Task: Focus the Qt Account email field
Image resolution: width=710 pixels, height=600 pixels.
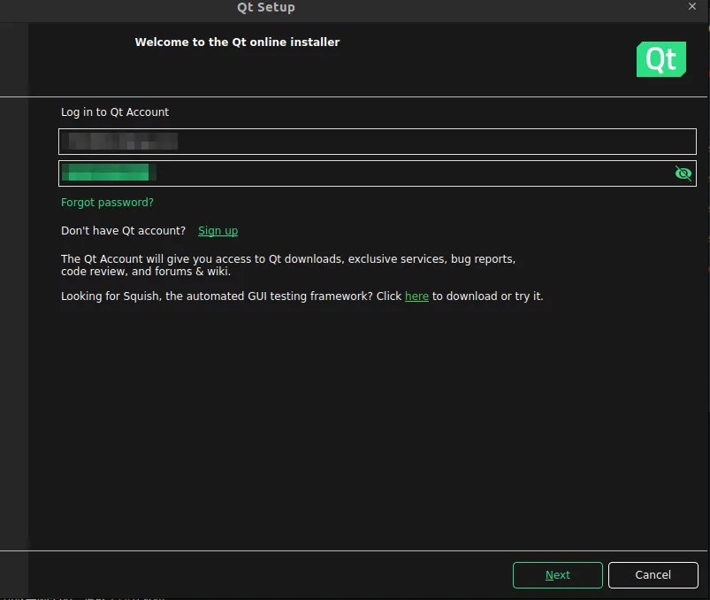Action: pos(378,142)
